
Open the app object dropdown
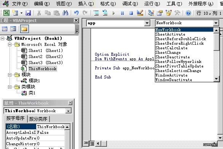coord(147,23)
